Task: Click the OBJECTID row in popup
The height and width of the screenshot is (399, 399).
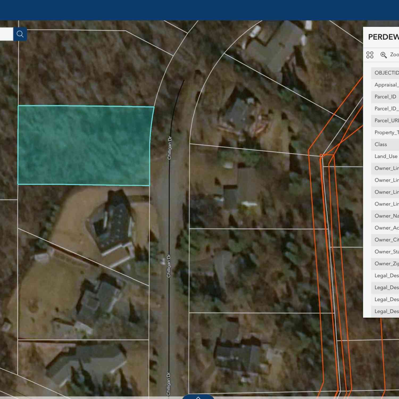Action: (x=385, y=73)
